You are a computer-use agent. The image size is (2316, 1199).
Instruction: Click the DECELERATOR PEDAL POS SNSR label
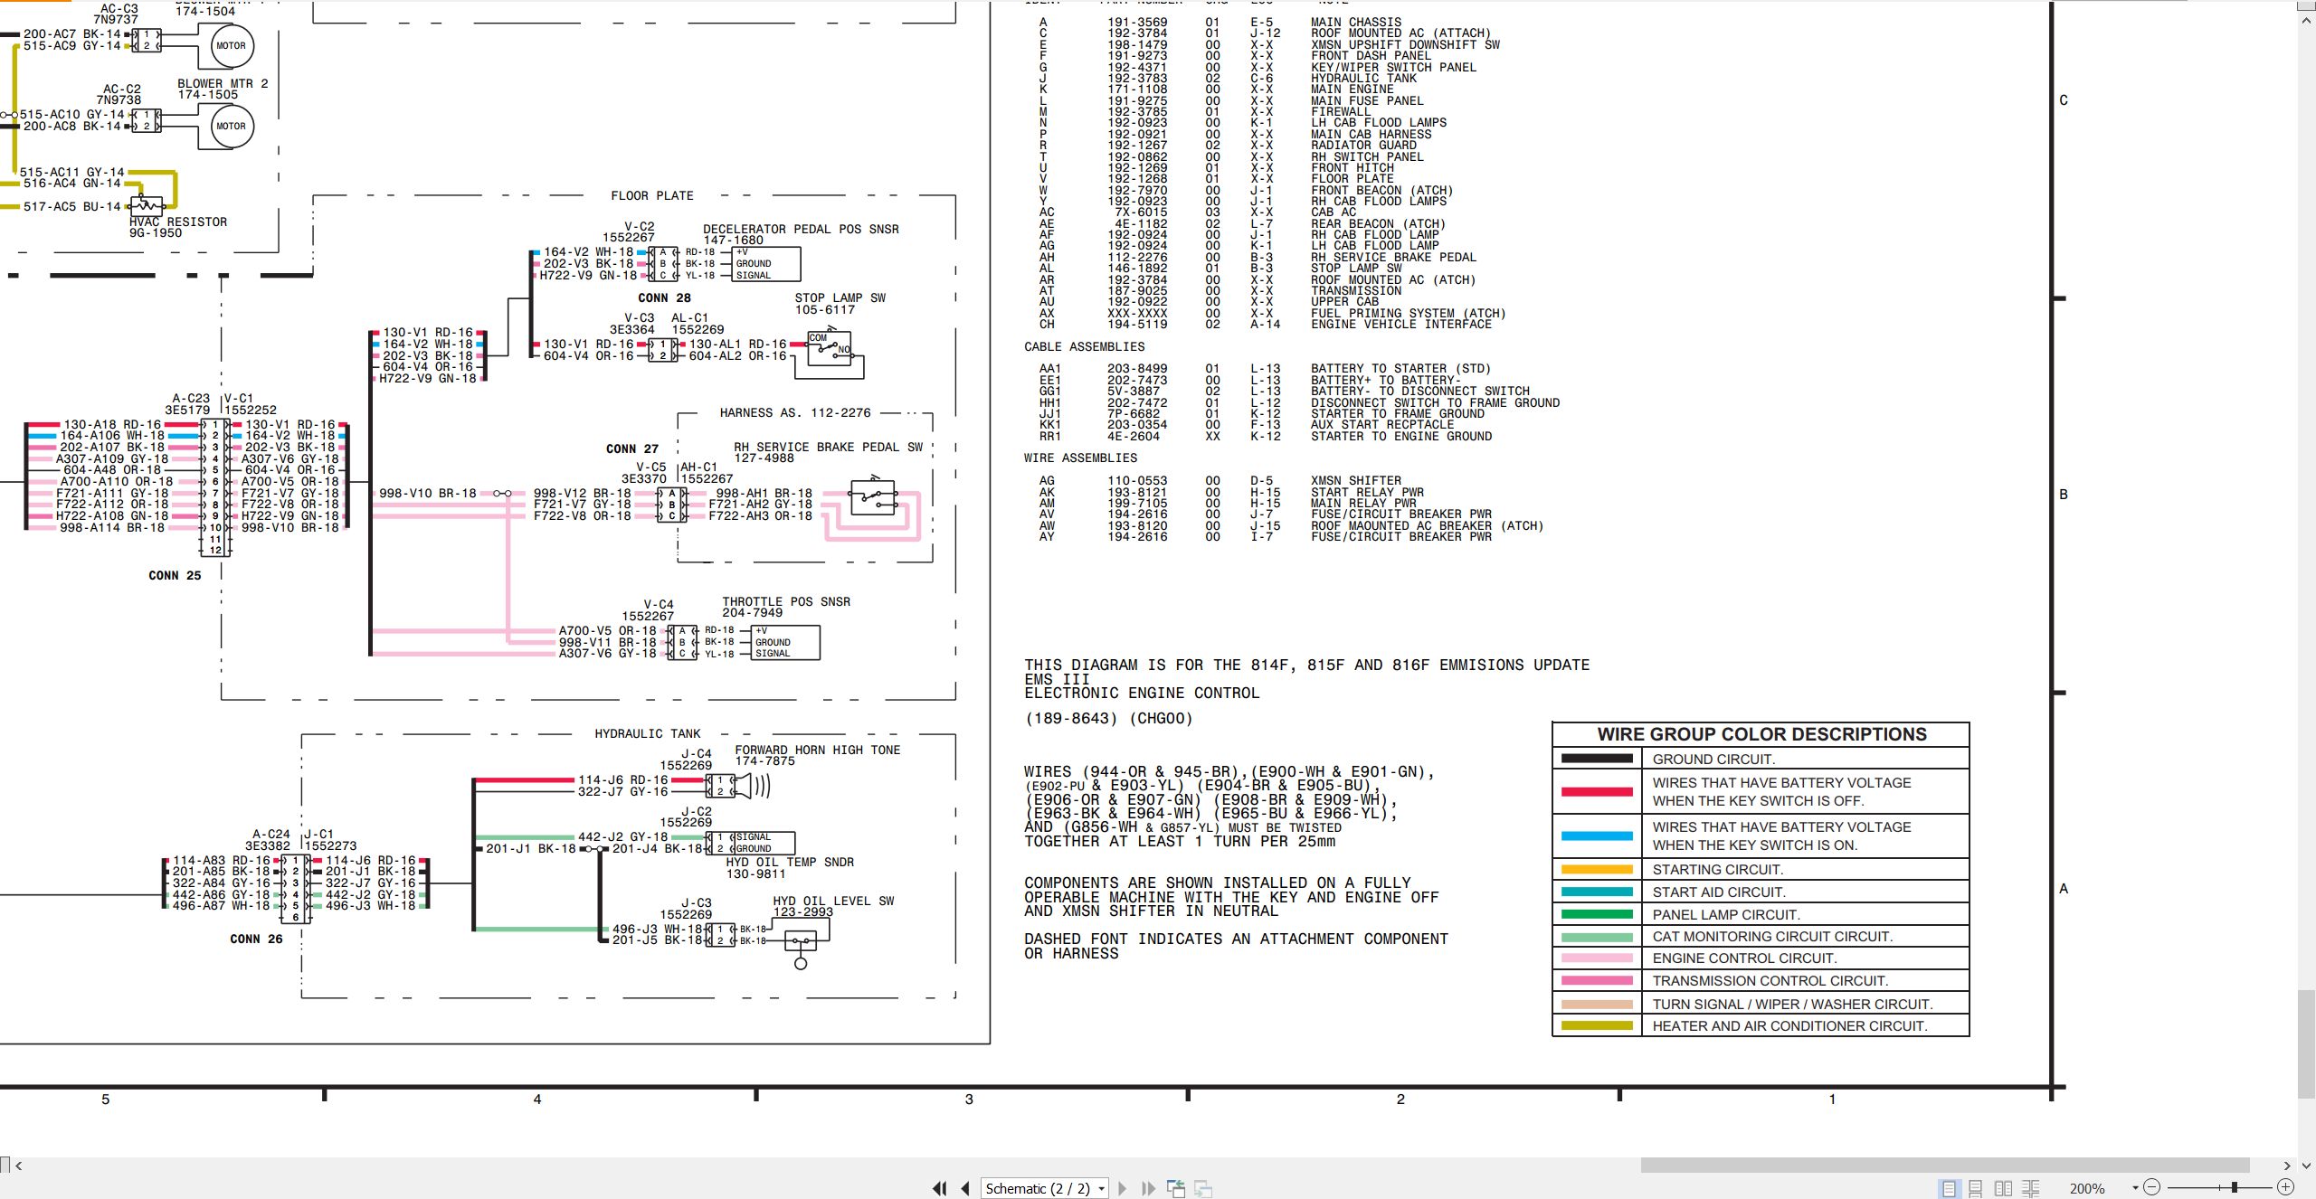pos(802,229)
